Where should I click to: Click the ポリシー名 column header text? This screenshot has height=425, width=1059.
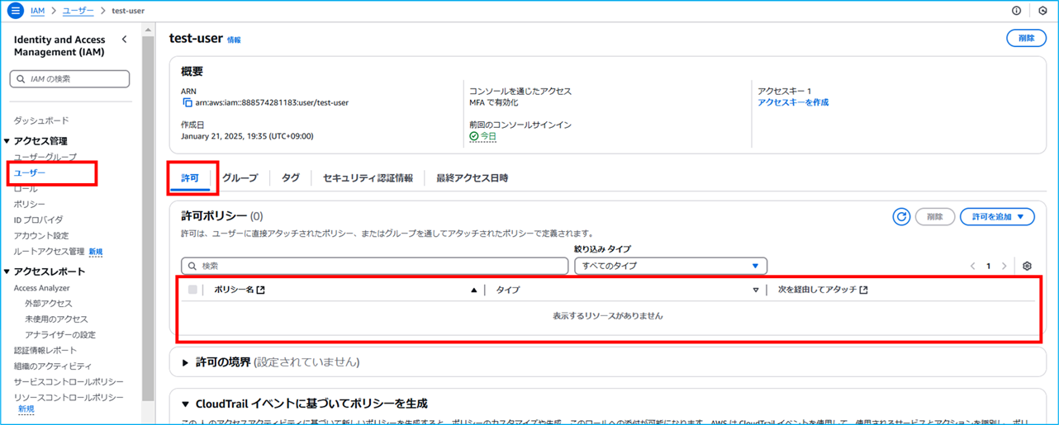tap(234, 290)
